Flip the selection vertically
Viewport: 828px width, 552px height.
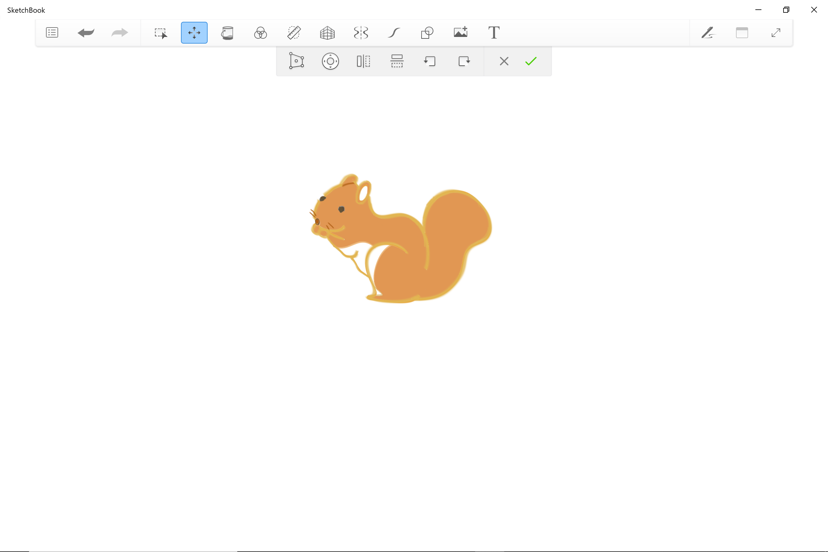397,61
